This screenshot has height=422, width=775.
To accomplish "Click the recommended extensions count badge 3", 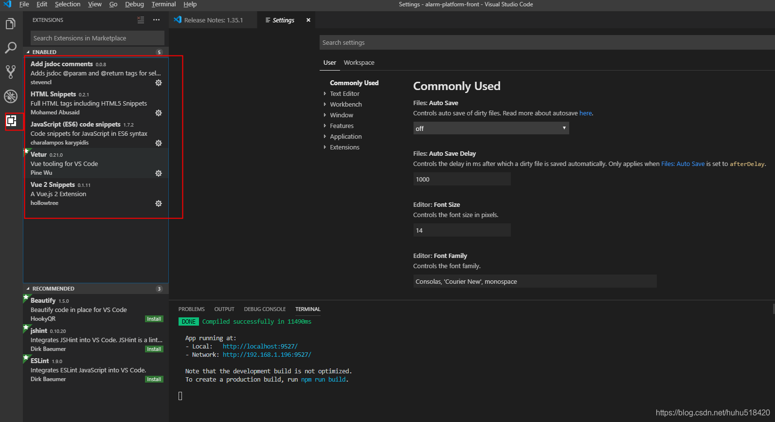I will pyautogui.click(x=159, y=289).
